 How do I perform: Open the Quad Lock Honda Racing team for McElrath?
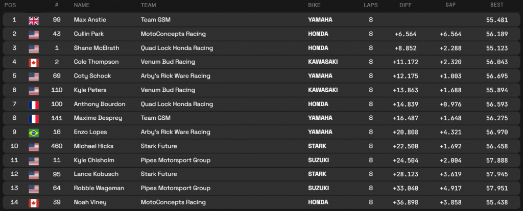coord(177,48)
